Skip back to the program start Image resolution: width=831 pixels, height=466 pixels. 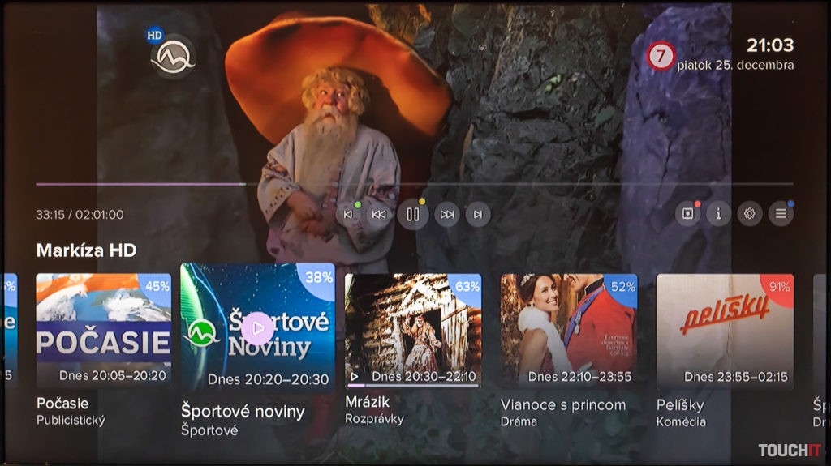point(348,215)
